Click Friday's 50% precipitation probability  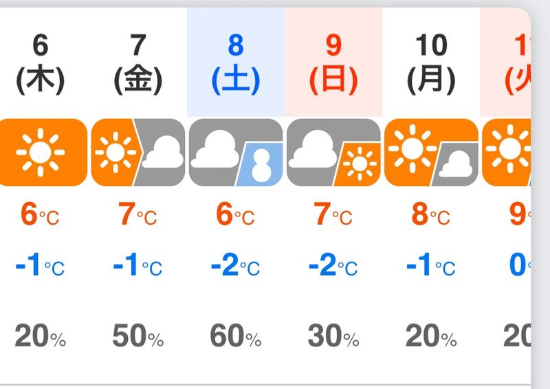(138, 337)
